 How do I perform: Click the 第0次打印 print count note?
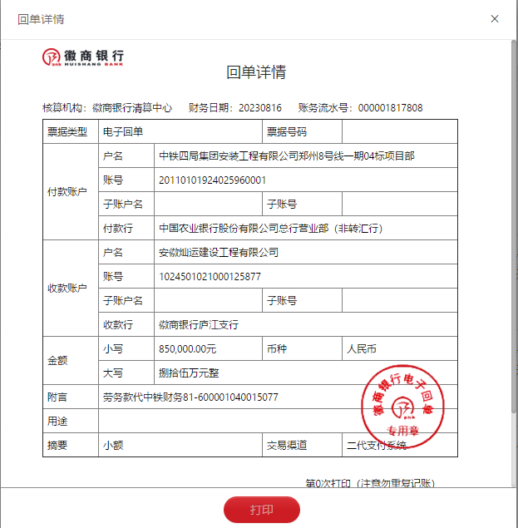[370, 483]
